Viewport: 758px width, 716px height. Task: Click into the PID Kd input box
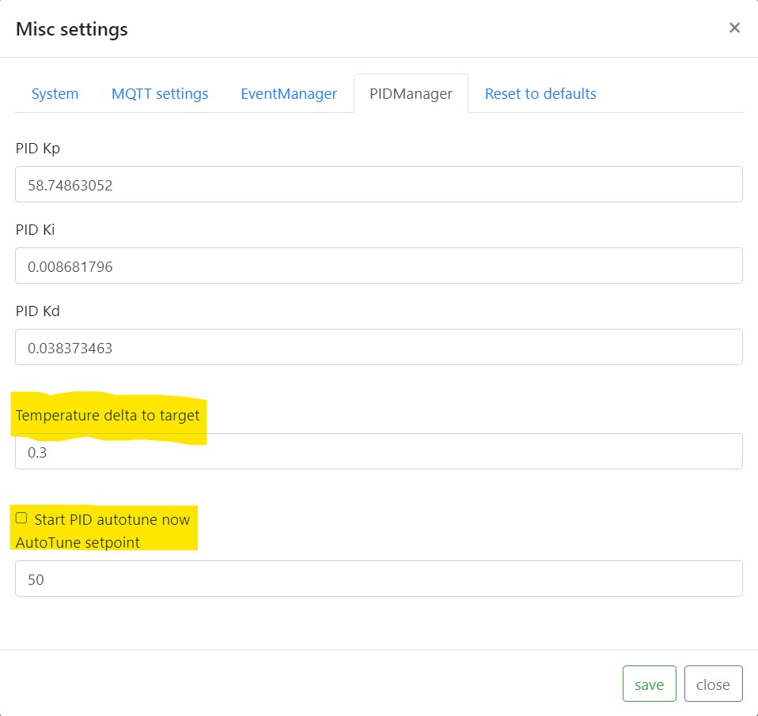378,347
